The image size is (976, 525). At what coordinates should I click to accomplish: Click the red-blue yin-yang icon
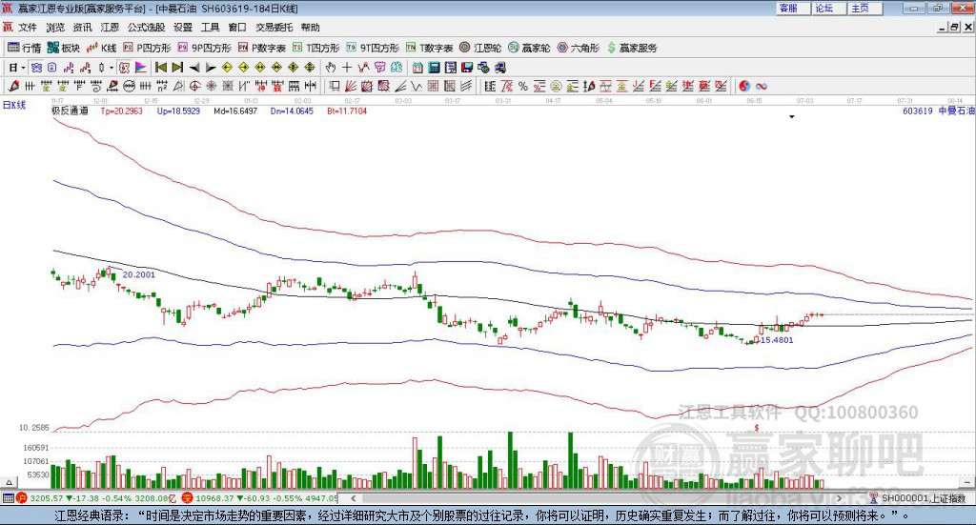(x=744, y=87)
